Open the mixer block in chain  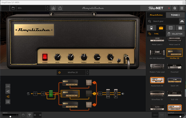(100, 94)
